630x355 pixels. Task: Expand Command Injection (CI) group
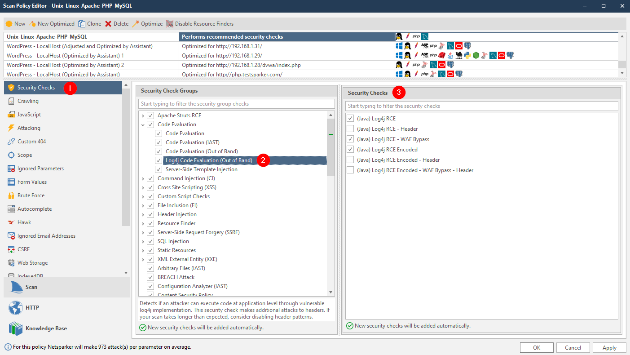143,178
